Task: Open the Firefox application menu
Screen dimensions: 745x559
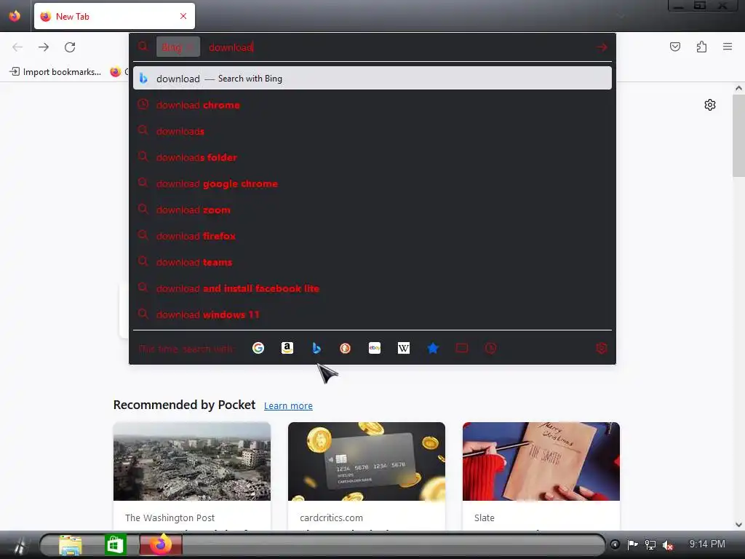Action: coord(728,47)
